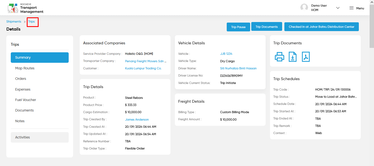Download trip documents using download icon
The image size is (374, 166).
pos(293,57)
